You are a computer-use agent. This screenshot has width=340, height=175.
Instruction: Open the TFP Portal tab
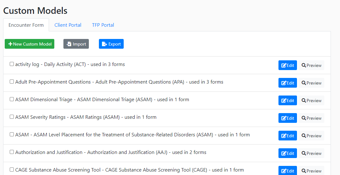coord(103,25)
